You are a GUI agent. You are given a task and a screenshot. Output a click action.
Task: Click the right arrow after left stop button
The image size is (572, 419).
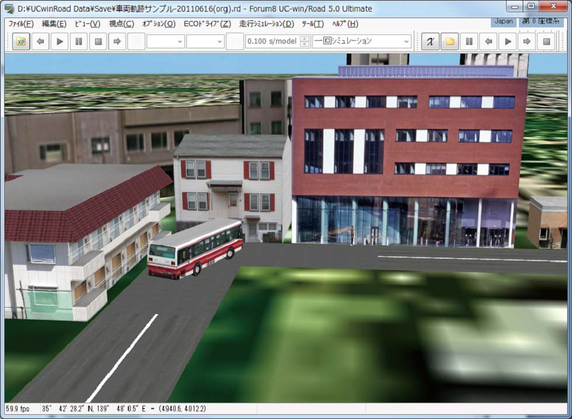117,41
